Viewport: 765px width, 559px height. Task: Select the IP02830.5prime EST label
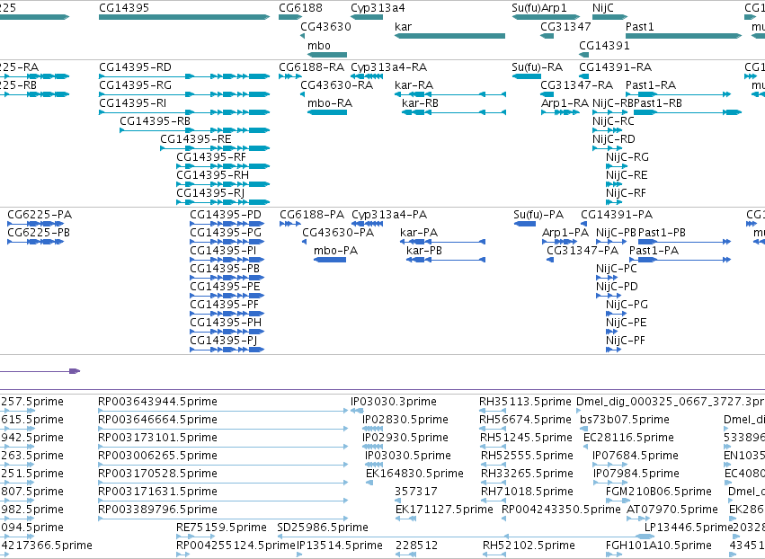[x=405, y=420]
